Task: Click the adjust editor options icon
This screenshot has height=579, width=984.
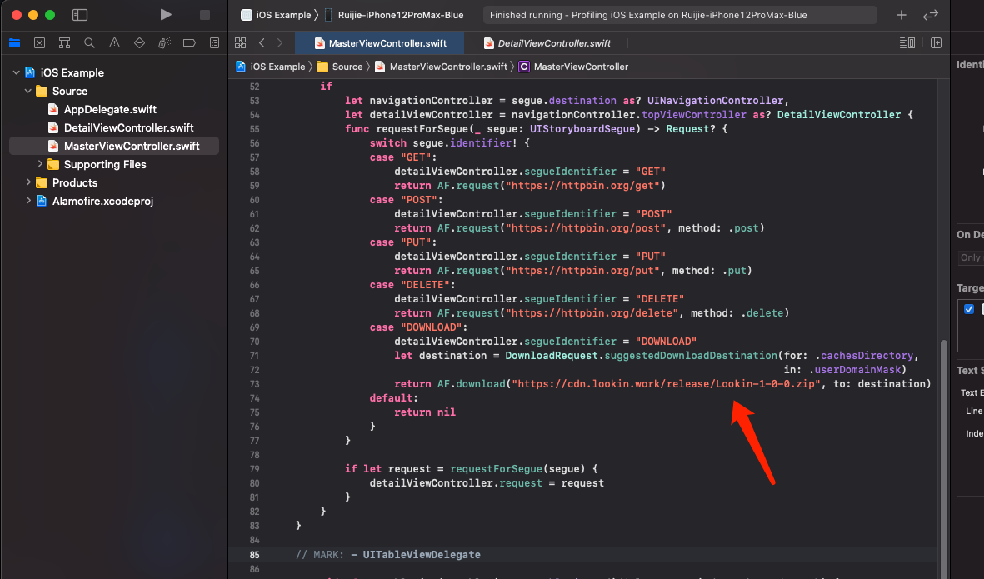Action: tap(906, 42)
